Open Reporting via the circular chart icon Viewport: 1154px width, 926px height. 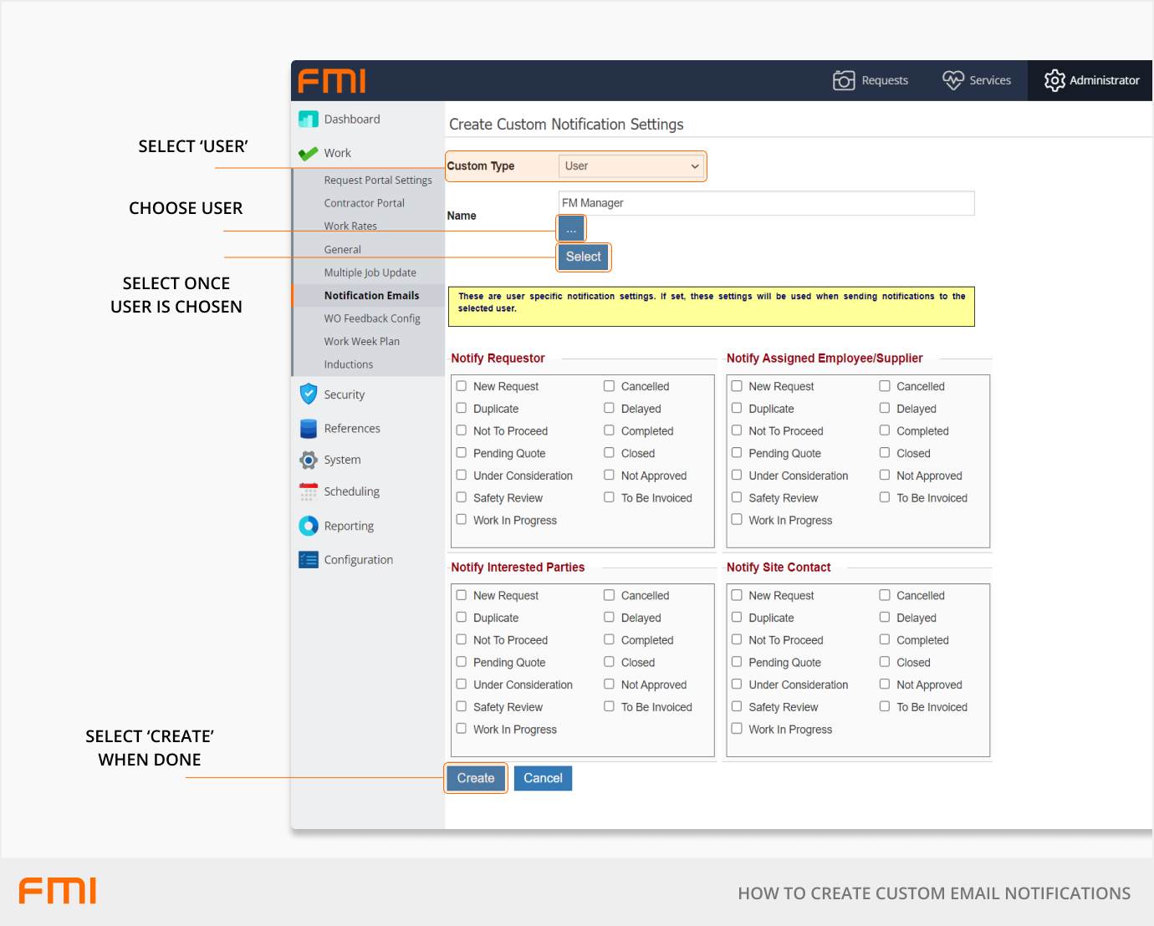(x=309, y=526)
